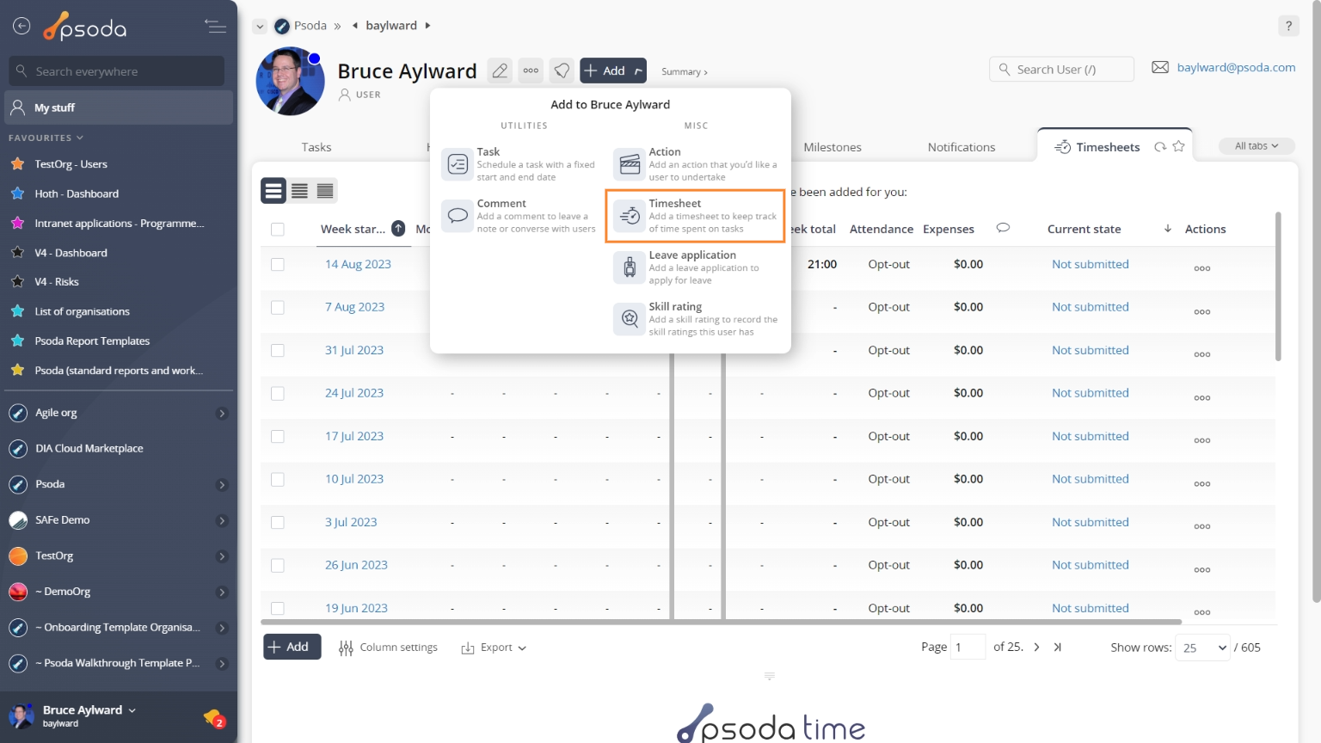
Task: Switch to the Notifications tab
Action: click(962, 147)
